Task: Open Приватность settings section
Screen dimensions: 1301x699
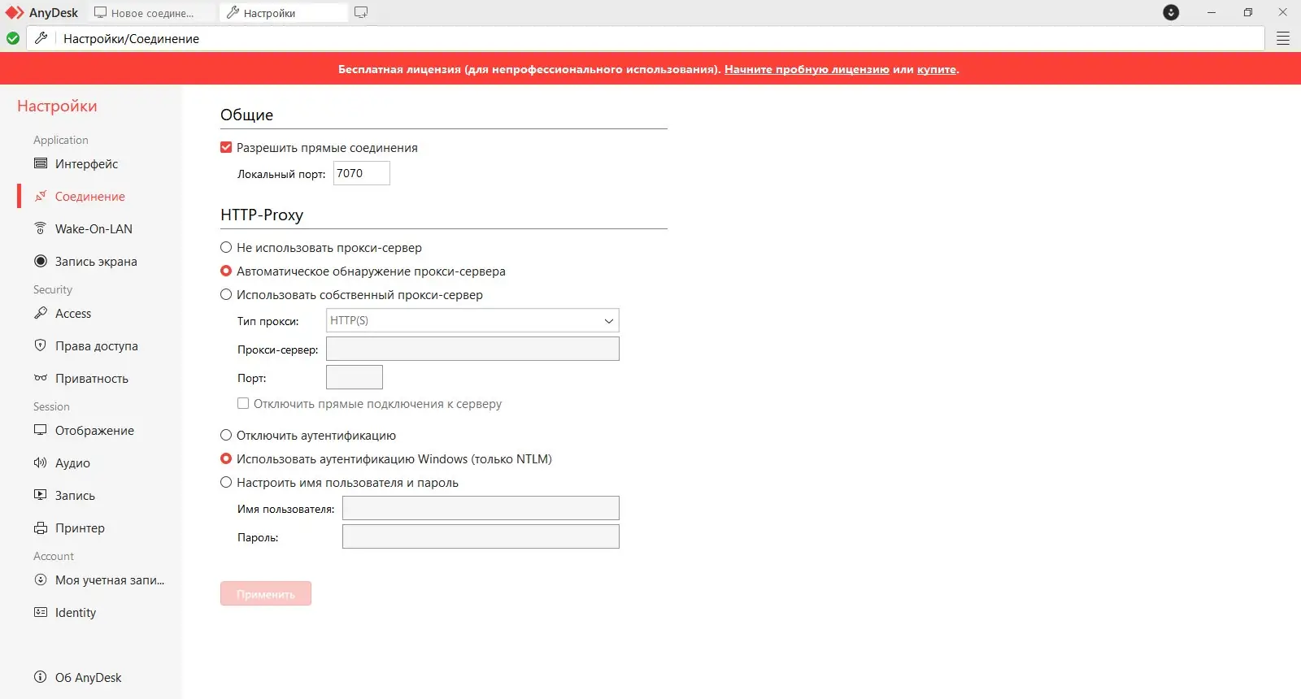Action: [92, 378]
